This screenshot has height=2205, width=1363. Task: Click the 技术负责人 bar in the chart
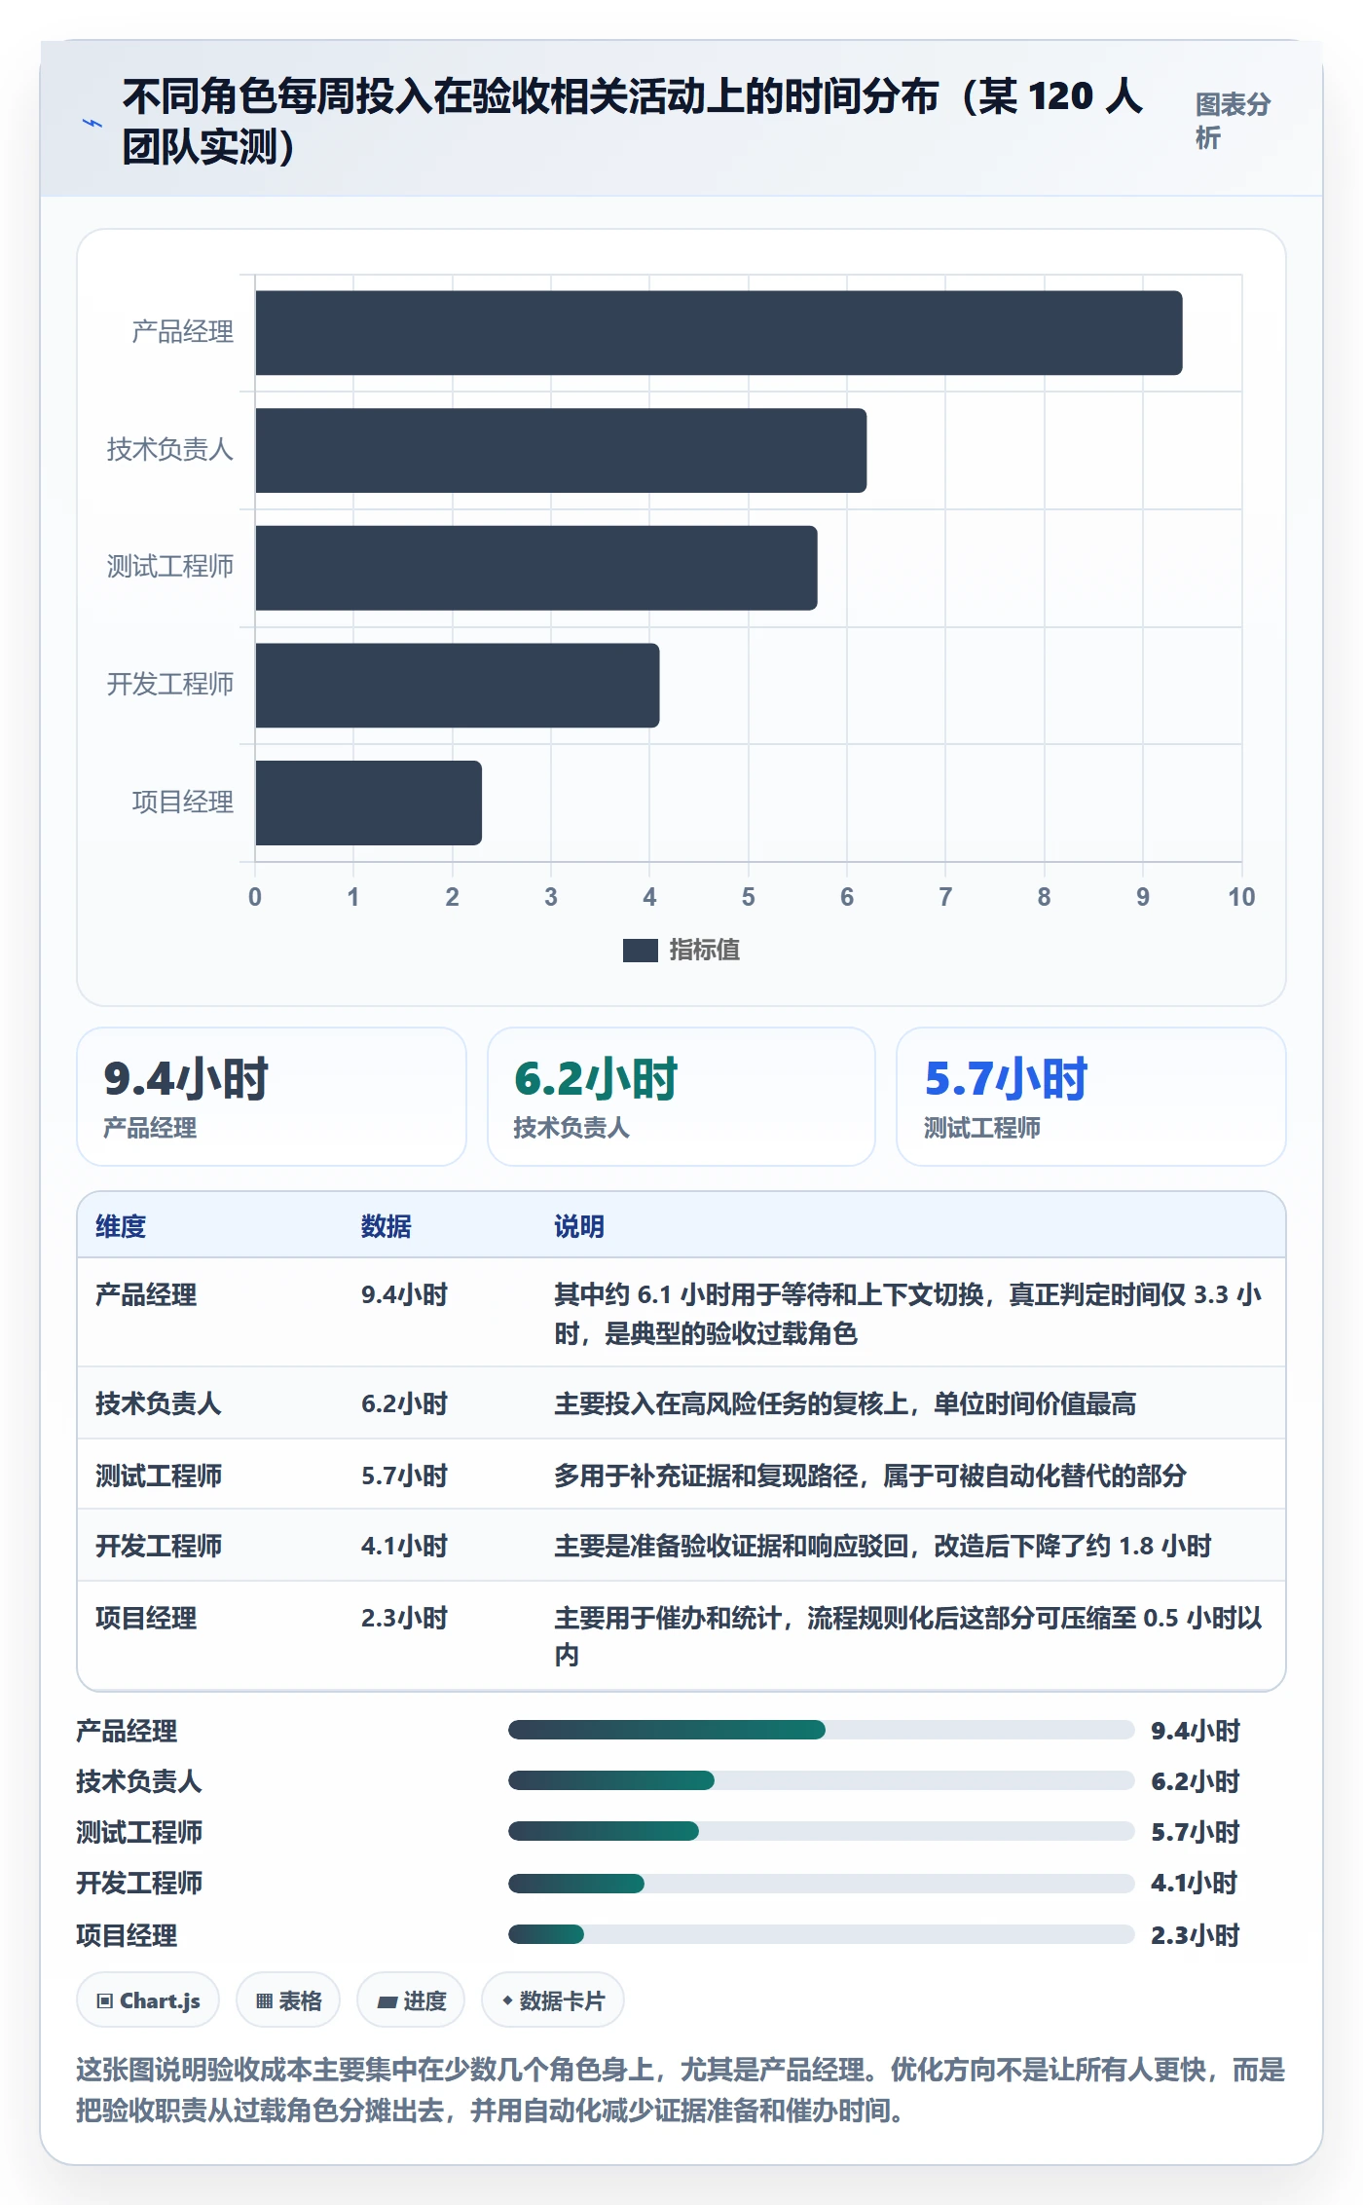(x=561, y=450)
